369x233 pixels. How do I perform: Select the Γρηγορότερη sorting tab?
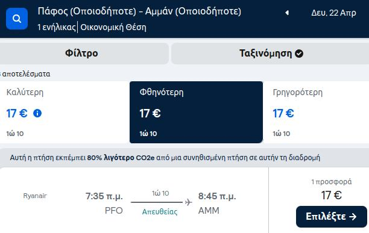pos(316,112)
